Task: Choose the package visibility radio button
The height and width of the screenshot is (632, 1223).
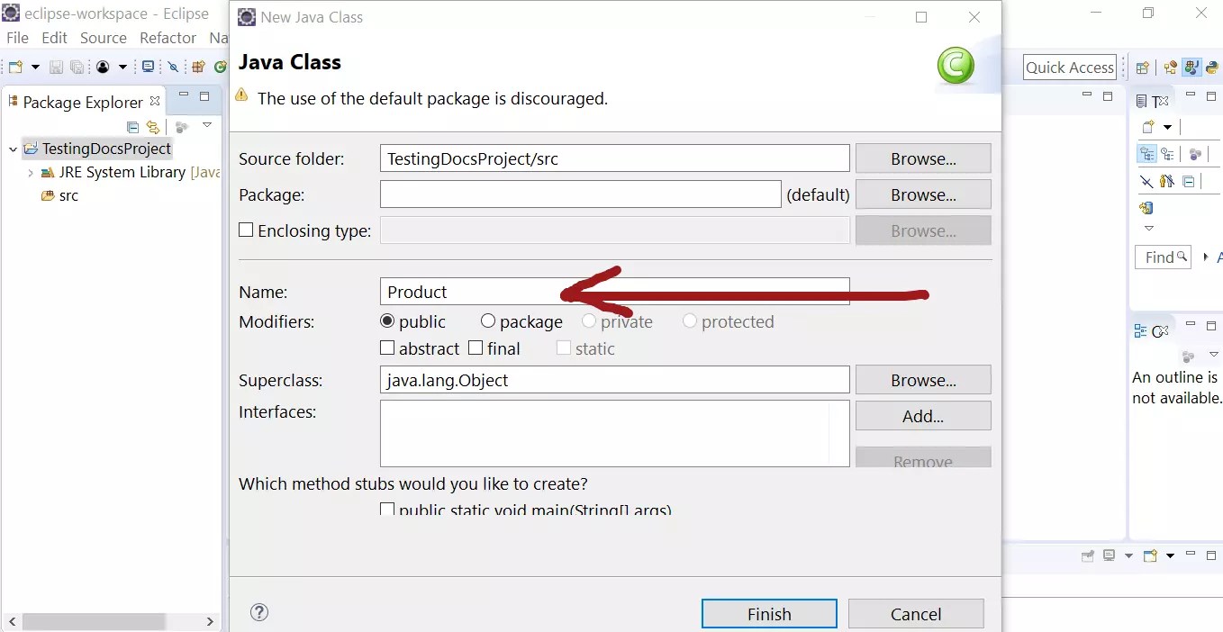Action: (x=487, y=321)
